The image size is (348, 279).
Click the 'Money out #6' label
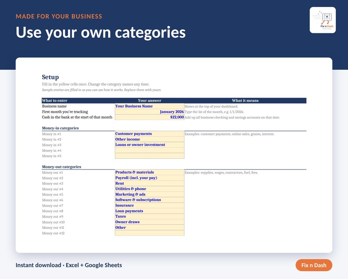[53, 200]
